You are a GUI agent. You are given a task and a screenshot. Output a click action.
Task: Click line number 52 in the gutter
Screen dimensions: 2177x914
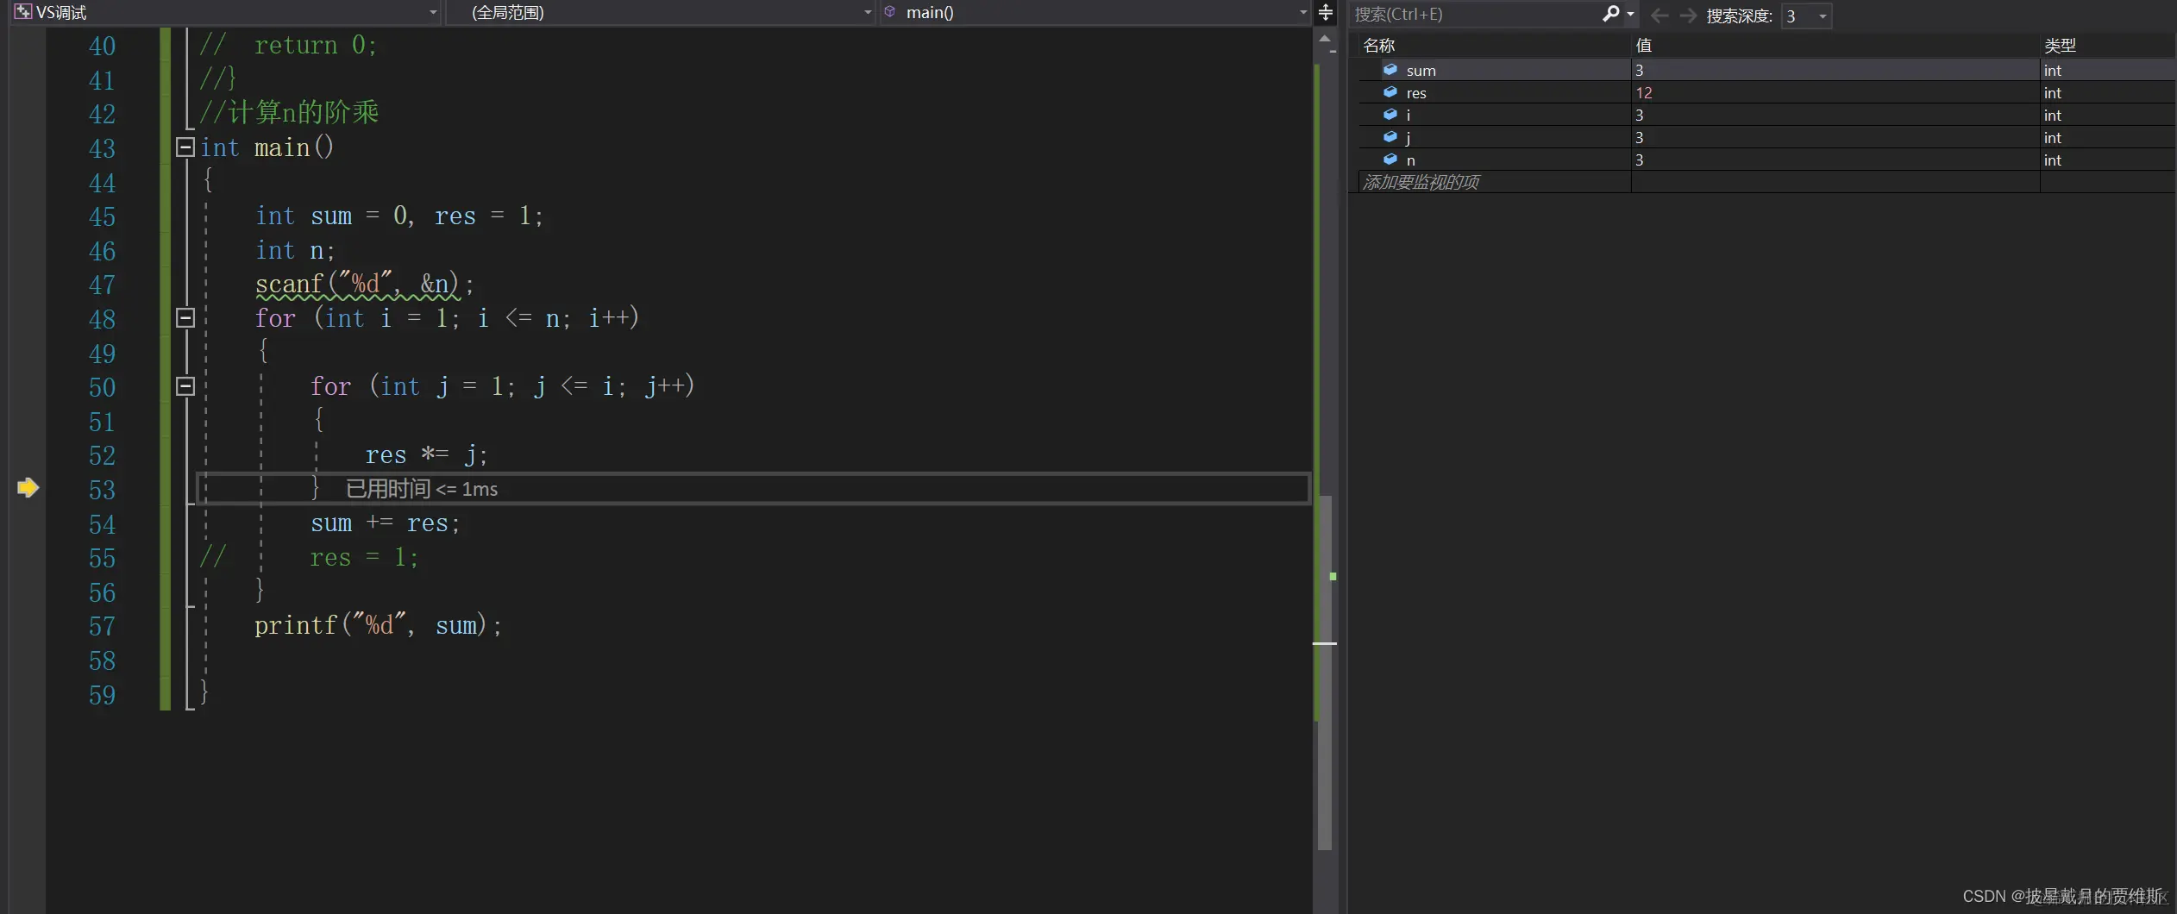coord(102,455)
